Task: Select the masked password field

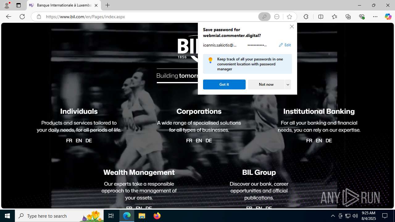Action: [257, 45]
